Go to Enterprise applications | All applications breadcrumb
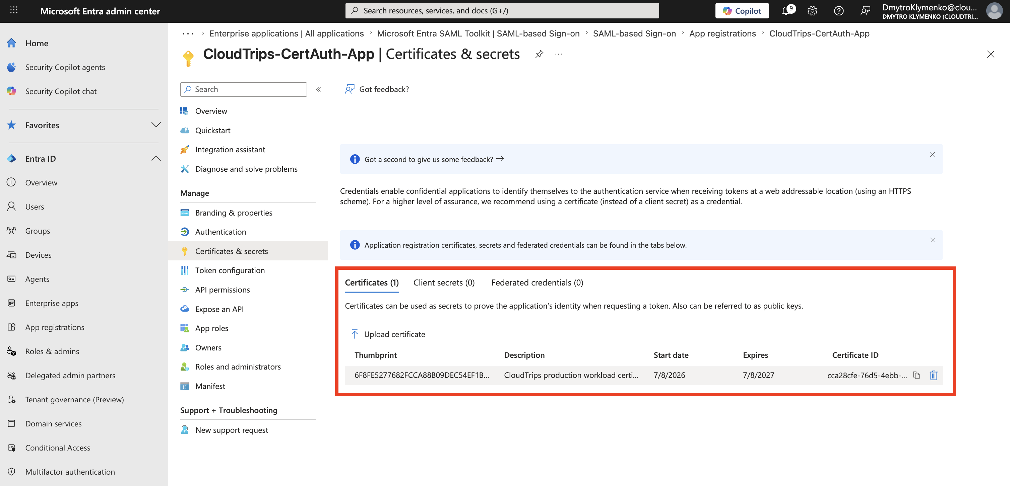 [x=286, y=34]
